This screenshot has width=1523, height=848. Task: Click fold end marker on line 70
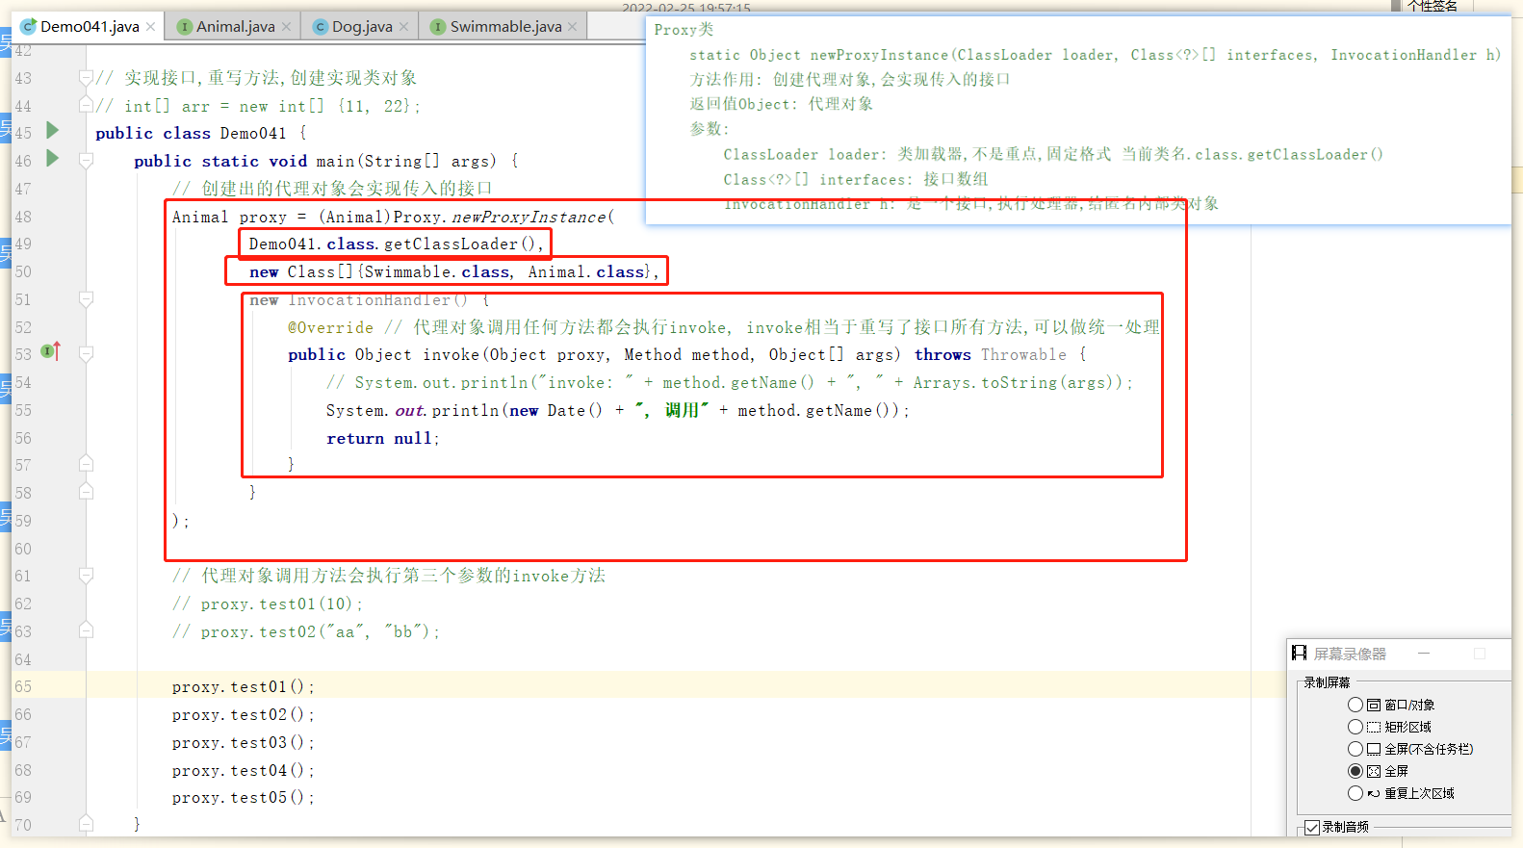86,823
